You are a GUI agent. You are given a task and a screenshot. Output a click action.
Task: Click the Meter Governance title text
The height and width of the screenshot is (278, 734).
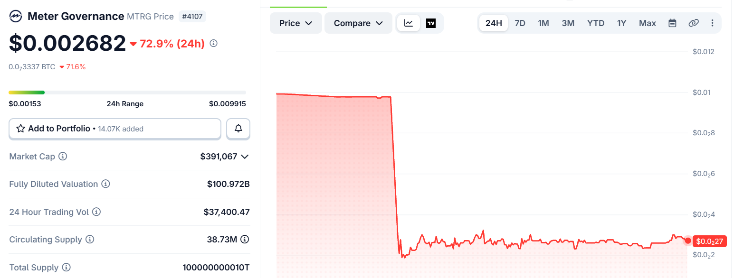pos(76,16)
